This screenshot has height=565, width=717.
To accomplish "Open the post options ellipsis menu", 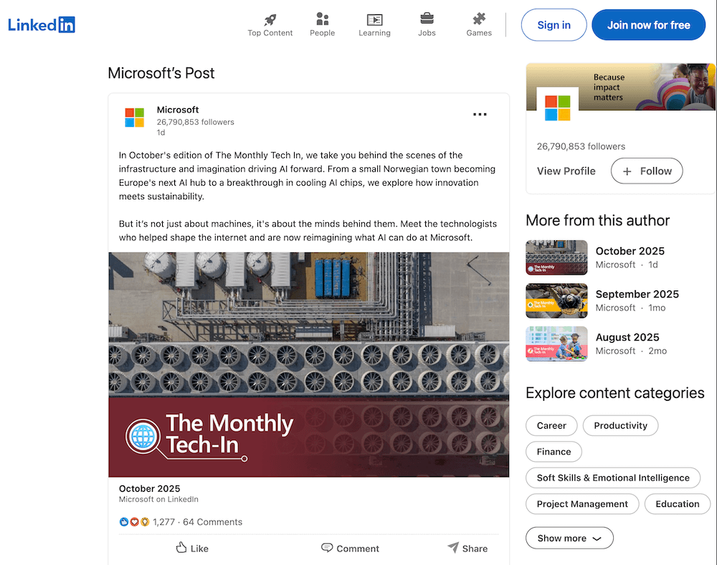I will (479, 114).
